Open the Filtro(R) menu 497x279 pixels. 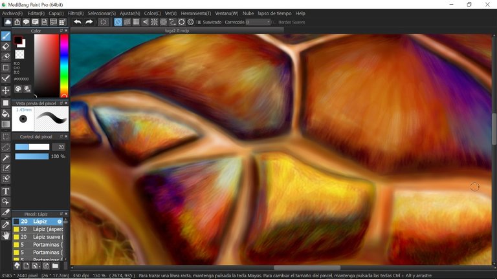(x=76, y=13)
